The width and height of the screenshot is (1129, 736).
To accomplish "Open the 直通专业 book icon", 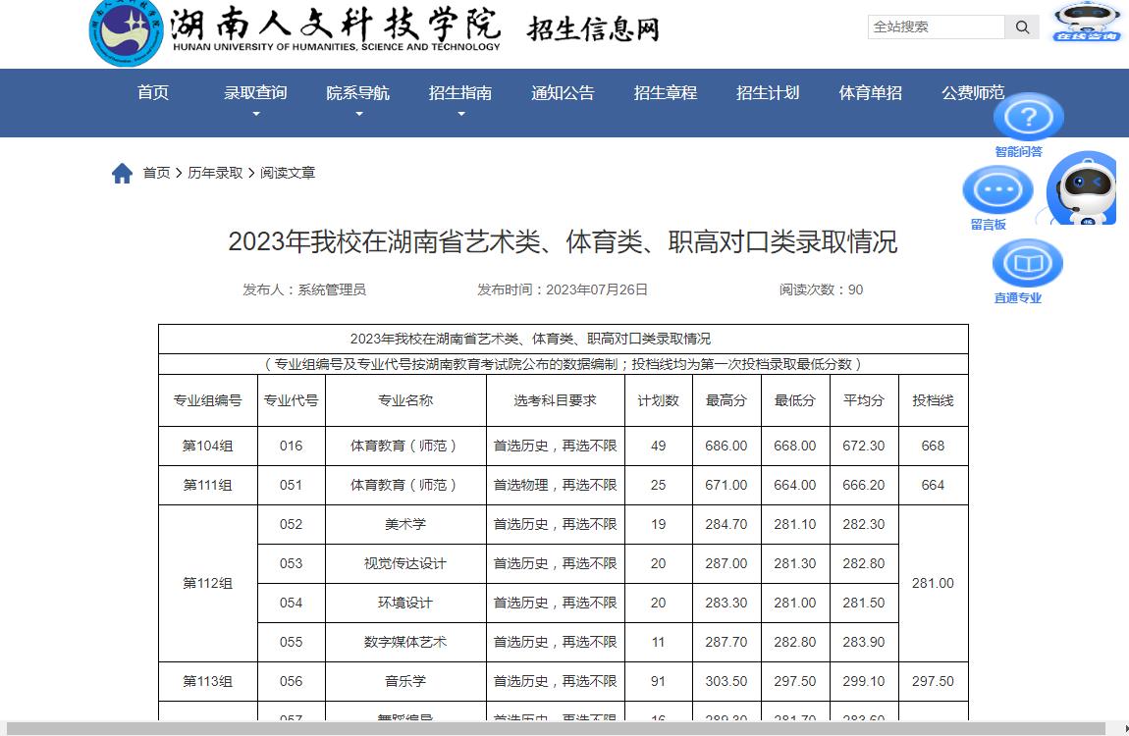I will [1028, 263].
